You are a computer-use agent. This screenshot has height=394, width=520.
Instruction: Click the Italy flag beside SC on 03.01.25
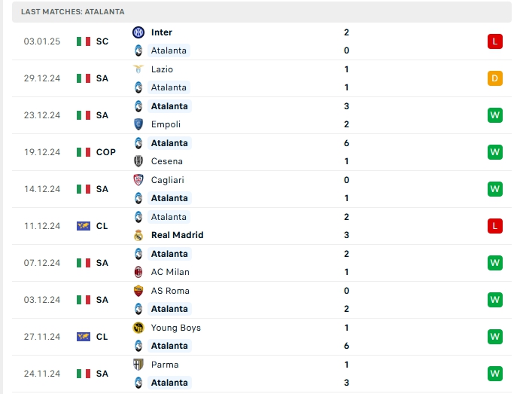(84, 41)
